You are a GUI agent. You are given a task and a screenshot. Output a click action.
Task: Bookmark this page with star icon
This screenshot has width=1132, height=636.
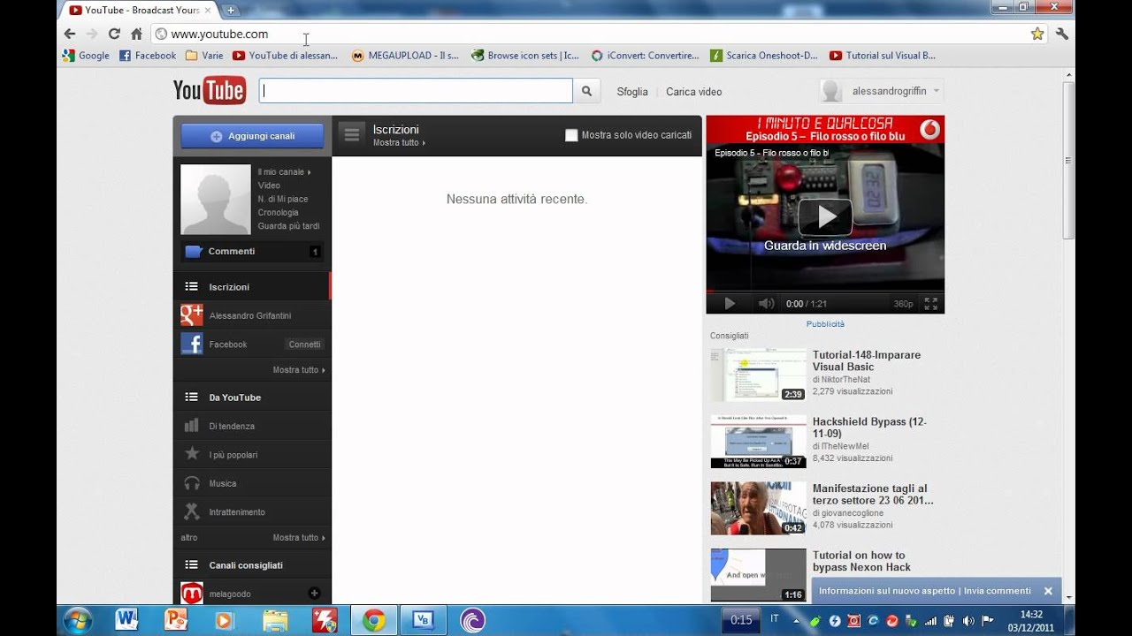pos(1037,34)
